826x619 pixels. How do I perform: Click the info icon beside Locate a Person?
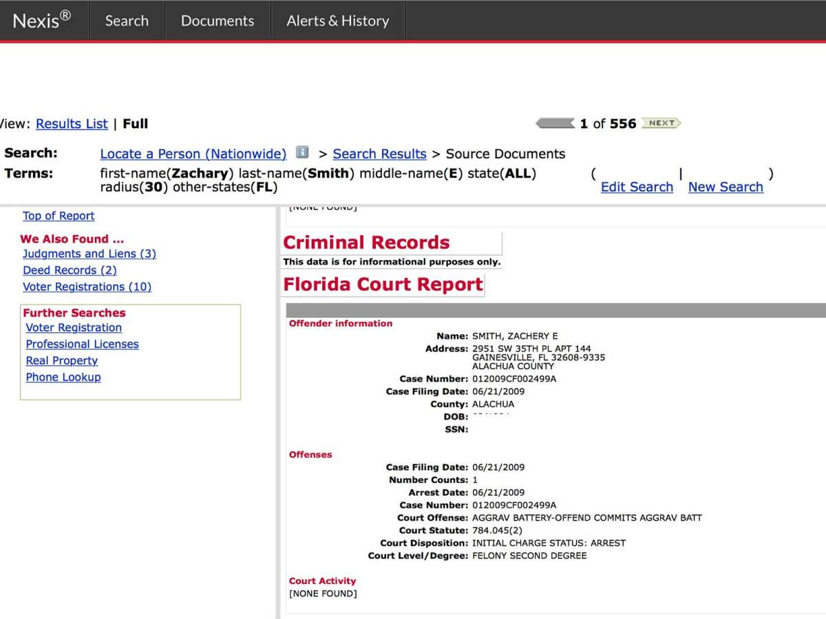click(301, 153)
